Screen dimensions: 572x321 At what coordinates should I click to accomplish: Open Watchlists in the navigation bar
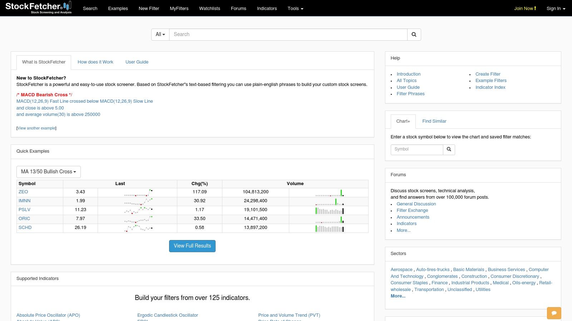tap(209, 8)
